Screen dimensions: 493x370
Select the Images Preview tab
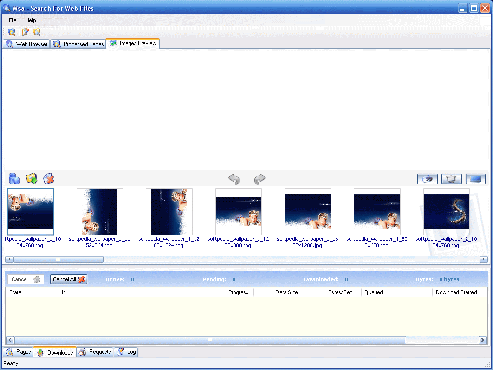pos(133,43)
